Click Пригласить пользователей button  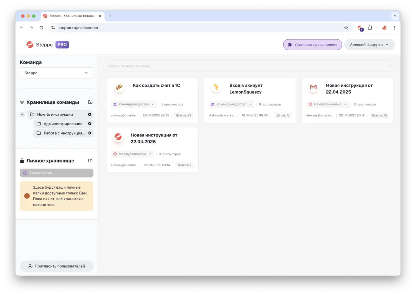coord(56,266)
